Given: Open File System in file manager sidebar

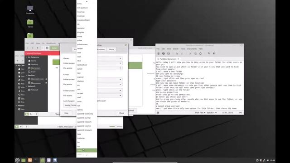Looking at the screenshot, I should tap(36, 68).
